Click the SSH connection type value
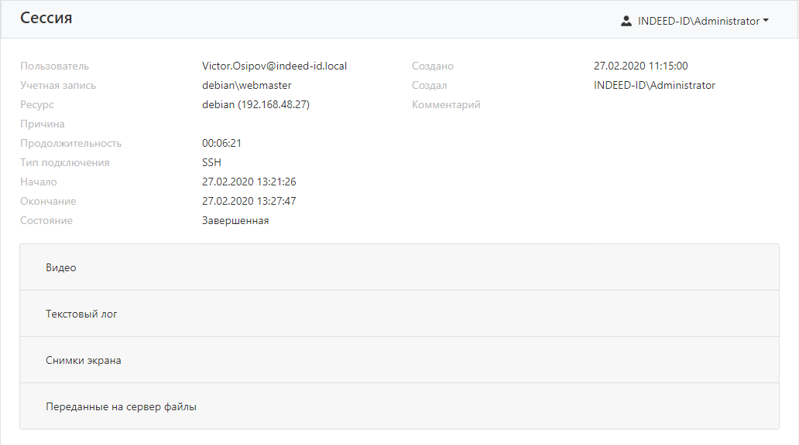 [x=211, y=163]
